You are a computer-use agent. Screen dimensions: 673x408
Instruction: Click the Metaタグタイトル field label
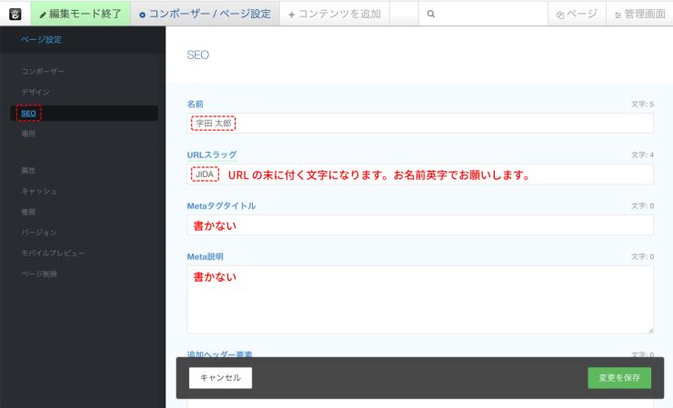click(x=222, y=205)
